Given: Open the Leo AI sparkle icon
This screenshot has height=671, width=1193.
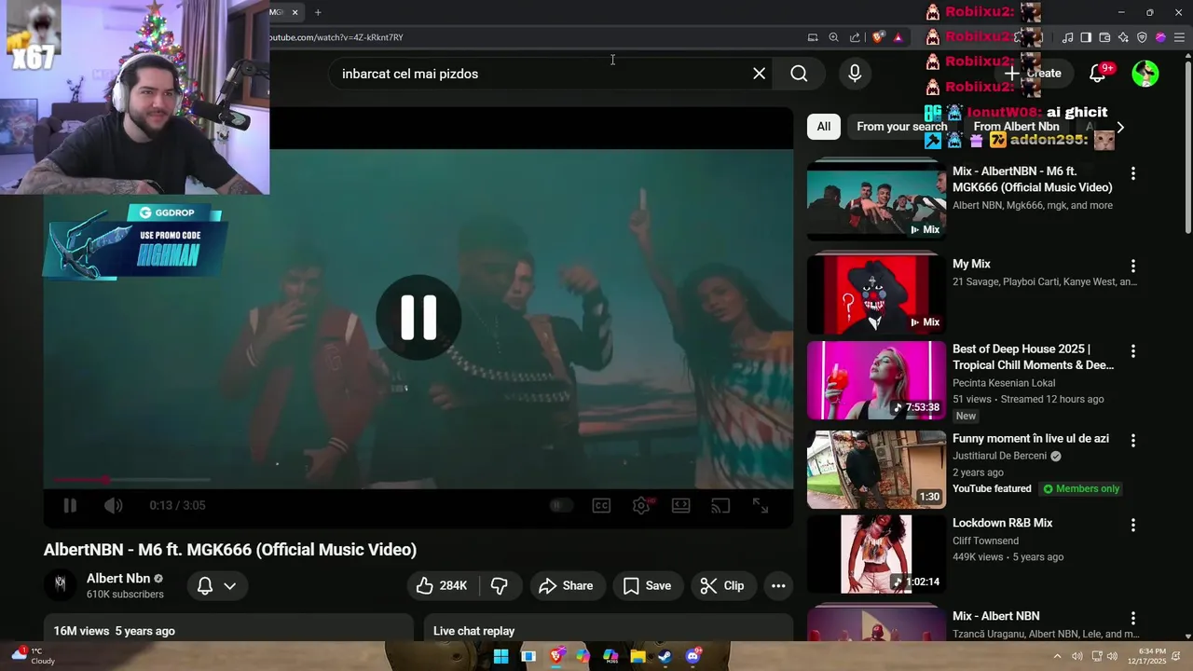Looking at the screenshot, I should pyautogui.click(x=1123, y=37).
